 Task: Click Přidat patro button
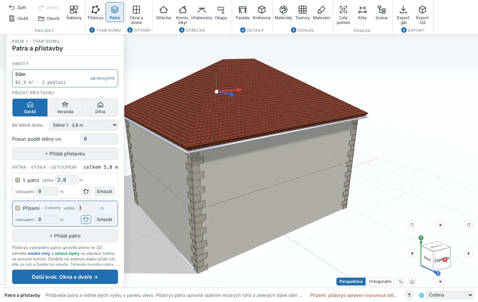pyautogui.click(x=65, y=236)
